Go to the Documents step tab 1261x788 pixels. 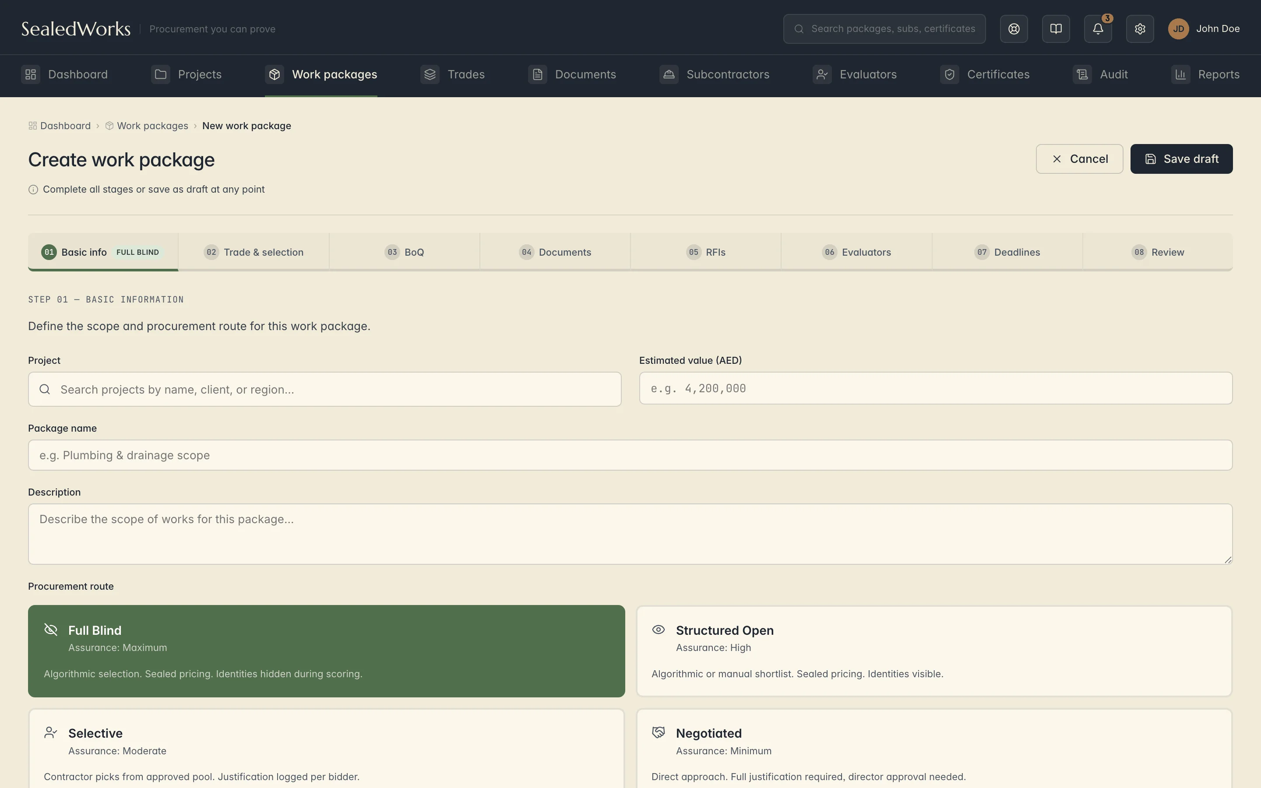[555, 252]
